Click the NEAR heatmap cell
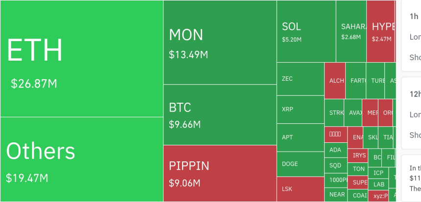The width and height of the screenshot is (421, 202). tap(336, 194)
